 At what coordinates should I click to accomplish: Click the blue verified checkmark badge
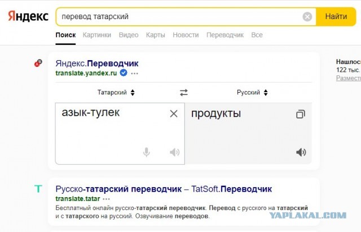(124, 72)
